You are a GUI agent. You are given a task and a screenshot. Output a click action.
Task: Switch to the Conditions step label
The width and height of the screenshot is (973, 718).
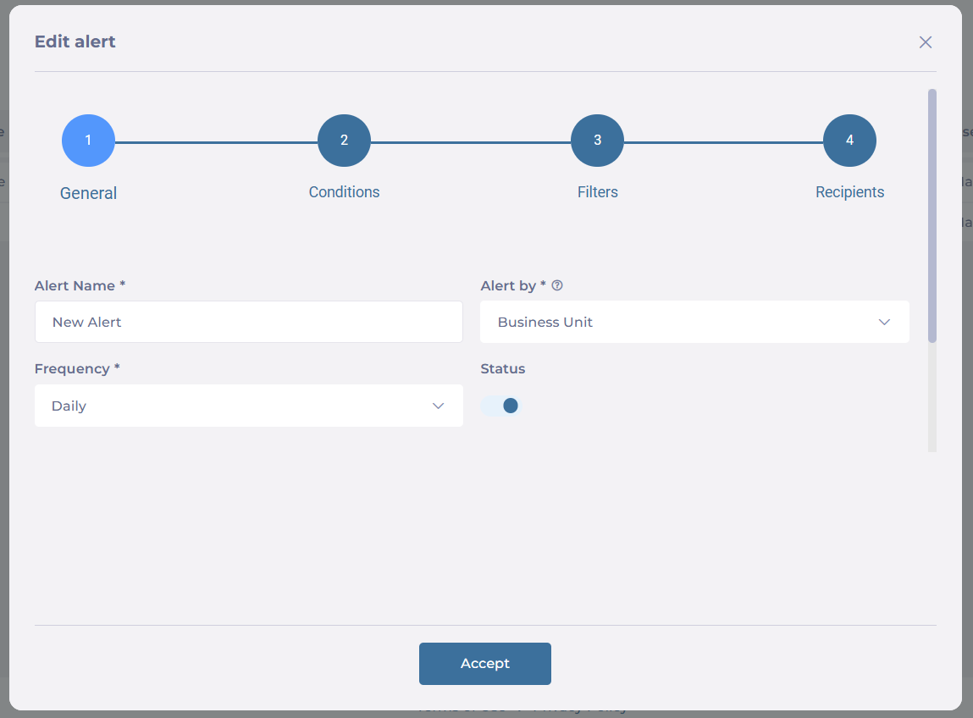(x=344, y=191)
